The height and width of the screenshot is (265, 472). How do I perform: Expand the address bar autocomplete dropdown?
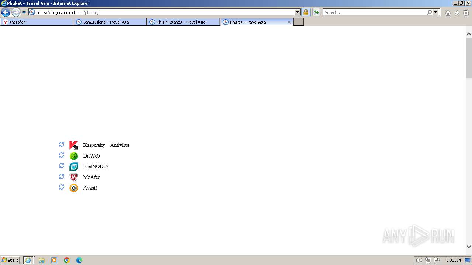298,12
